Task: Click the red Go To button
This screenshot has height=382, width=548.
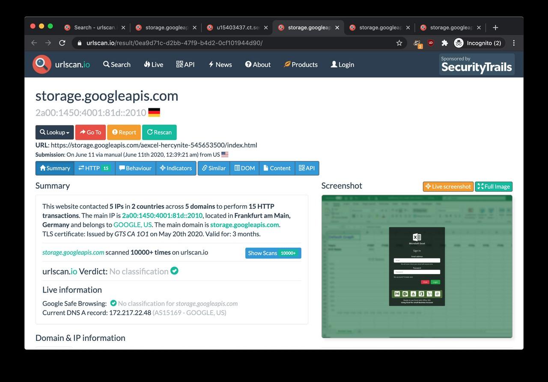Action: (x=90, y=132)
